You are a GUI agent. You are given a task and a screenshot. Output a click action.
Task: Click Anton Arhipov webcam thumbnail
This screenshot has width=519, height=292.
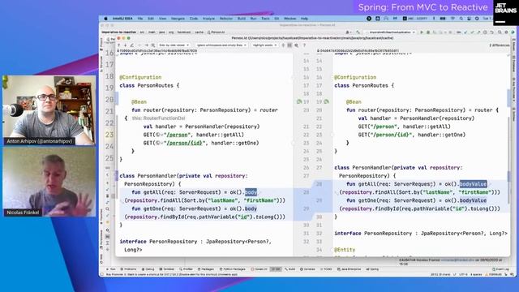pyautogui.click(x=49, y=110)
